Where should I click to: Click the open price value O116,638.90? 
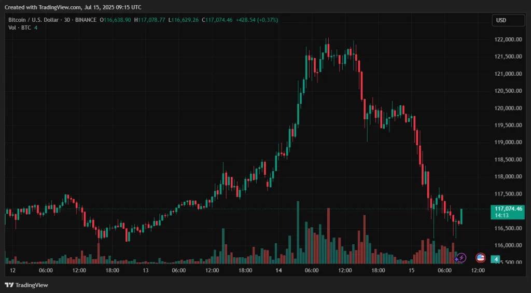pos(116,20)
